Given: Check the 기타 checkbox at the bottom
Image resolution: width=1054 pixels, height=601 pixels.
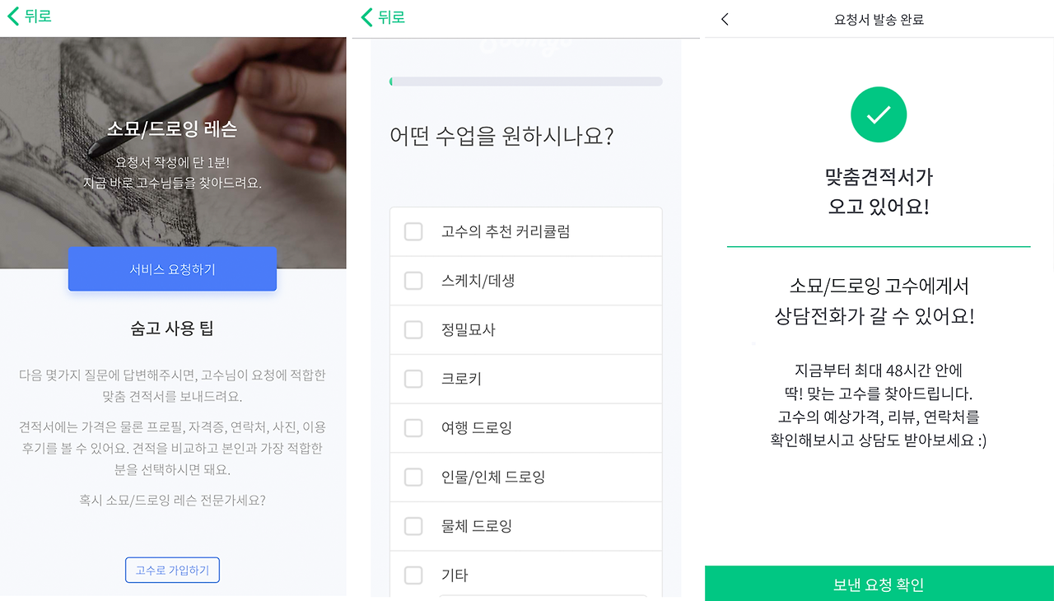Looking at the screenshot, I should pyautogui.click(x=413, y=575).
